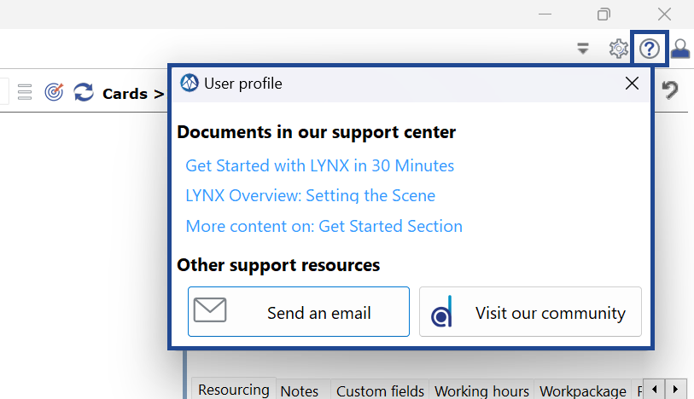
Task: Switch to the Custom fields tab
Action: click(380, 390)
